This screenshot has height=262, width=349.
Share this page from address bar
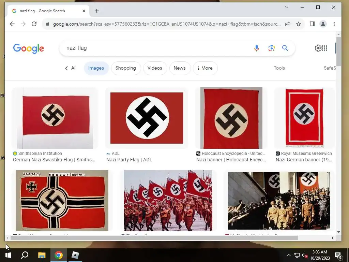288,24
